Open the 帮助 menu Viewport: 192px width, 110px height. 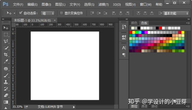pos(159,5)
